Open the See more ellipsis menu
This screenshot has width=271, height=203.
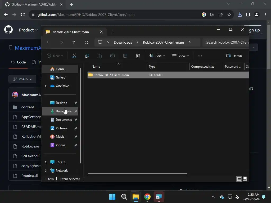click(200, 56)
